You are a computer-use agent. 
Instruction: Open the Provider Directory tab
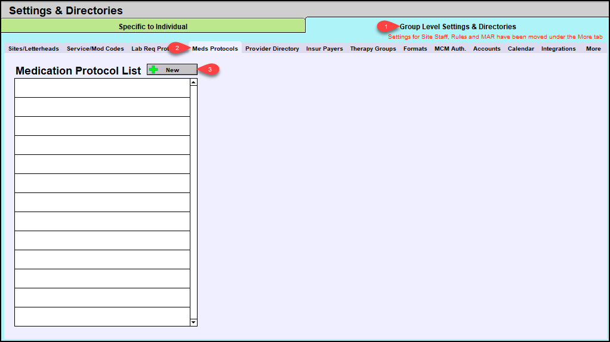tap(272, 49)
